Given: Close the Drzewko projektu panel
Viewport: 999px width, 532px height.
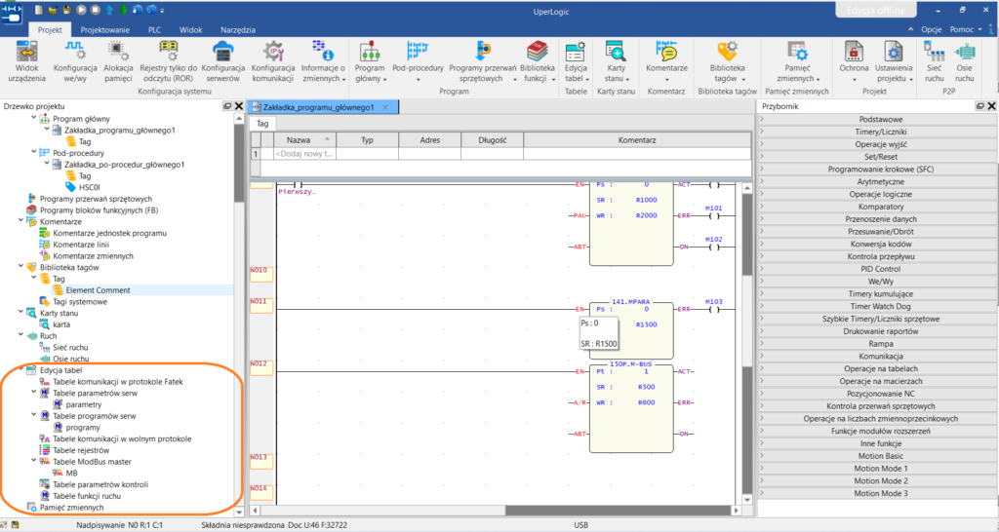Looking at the screenshot, I should pyautogui.click(x=239, y=106).
